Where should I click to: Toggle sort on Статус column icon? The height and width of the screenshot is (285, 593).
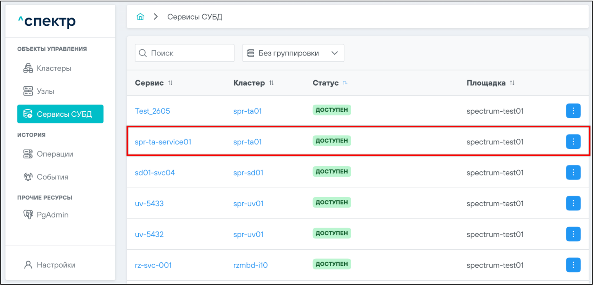345,83
